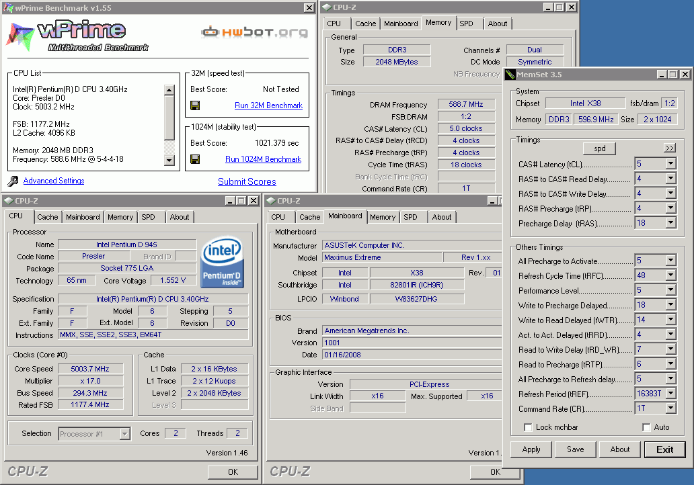Save the 32M benchmark score via floppy icon
The image size is (694, 485).
(x=195, y=105)
